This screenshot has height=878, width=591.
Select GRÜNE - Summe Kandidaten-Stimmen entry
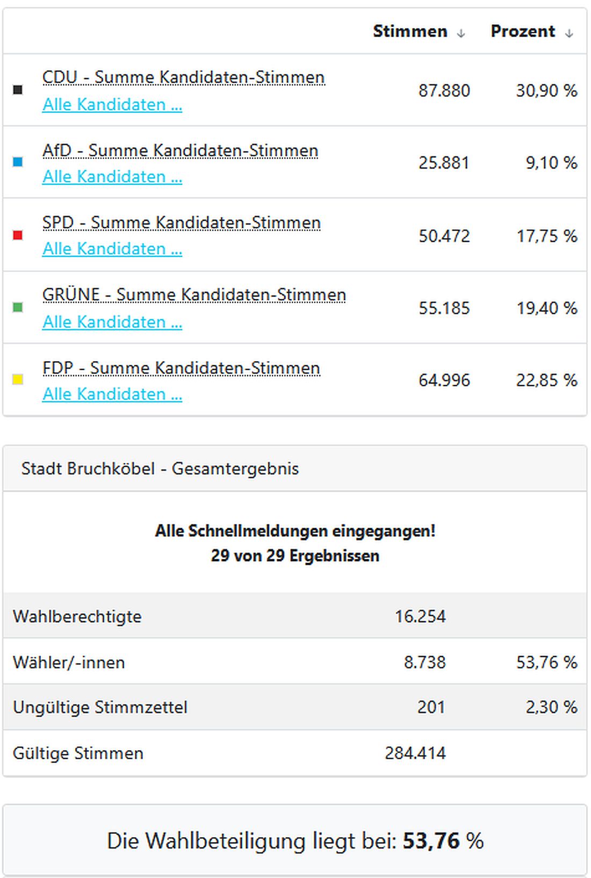194,295
